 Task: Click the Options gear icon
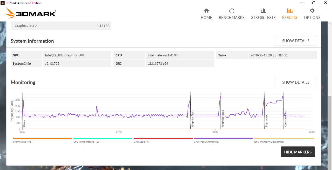click(x=312, y=11)
